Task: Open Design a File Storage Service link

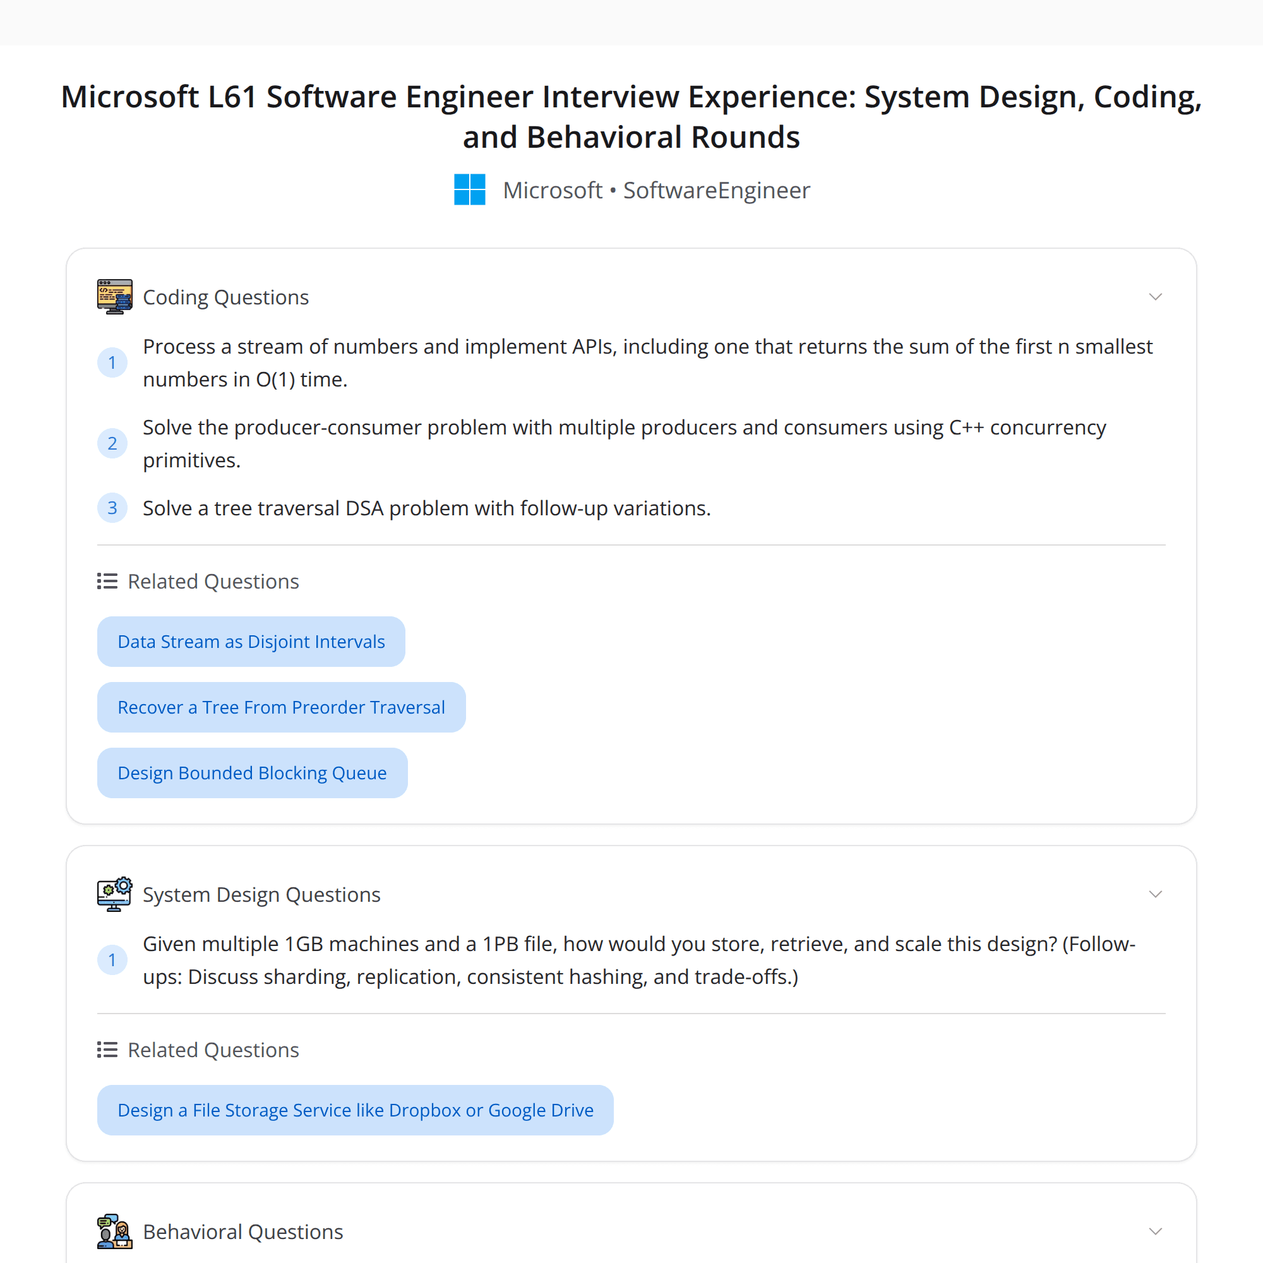Action: (356, 1110)
